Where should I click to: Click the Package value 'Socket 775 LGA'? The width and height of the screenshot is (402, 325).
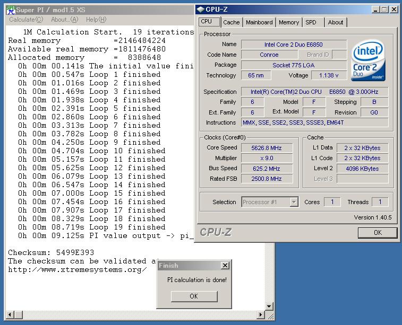pos(294,65)
